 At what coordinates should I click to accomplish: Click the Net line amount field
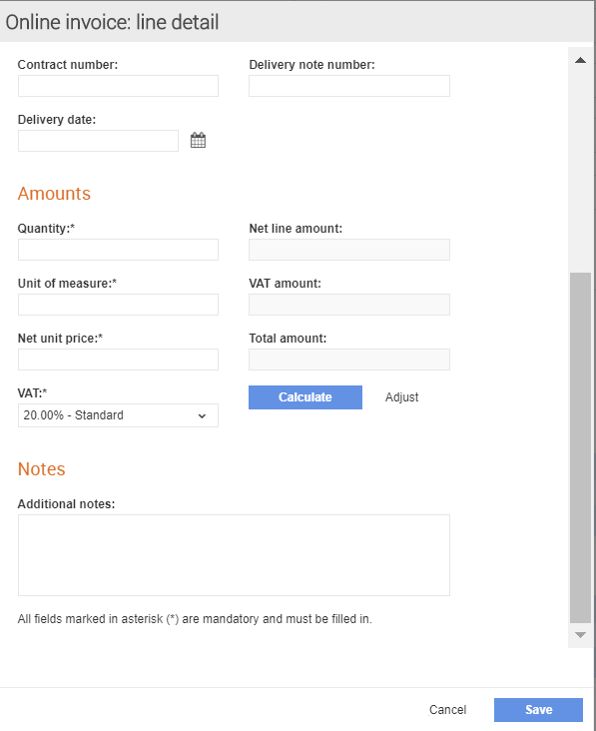[349, 250]
